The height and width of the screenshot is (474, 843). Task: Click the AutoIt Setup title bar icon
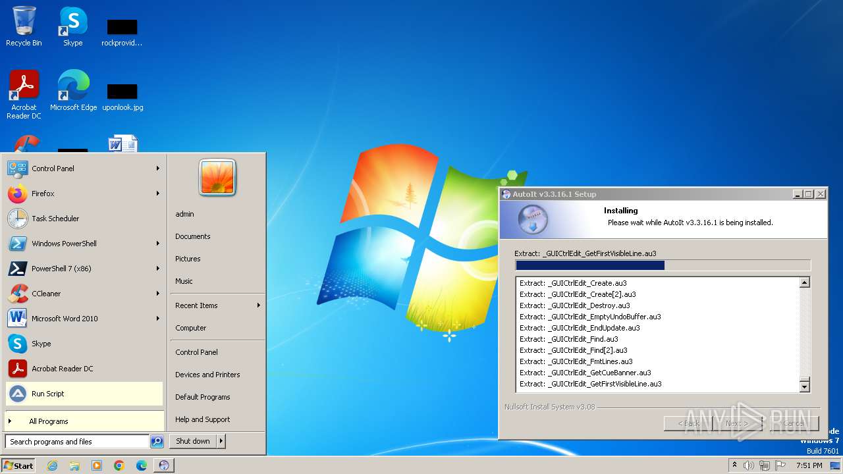tap(506, 194)
